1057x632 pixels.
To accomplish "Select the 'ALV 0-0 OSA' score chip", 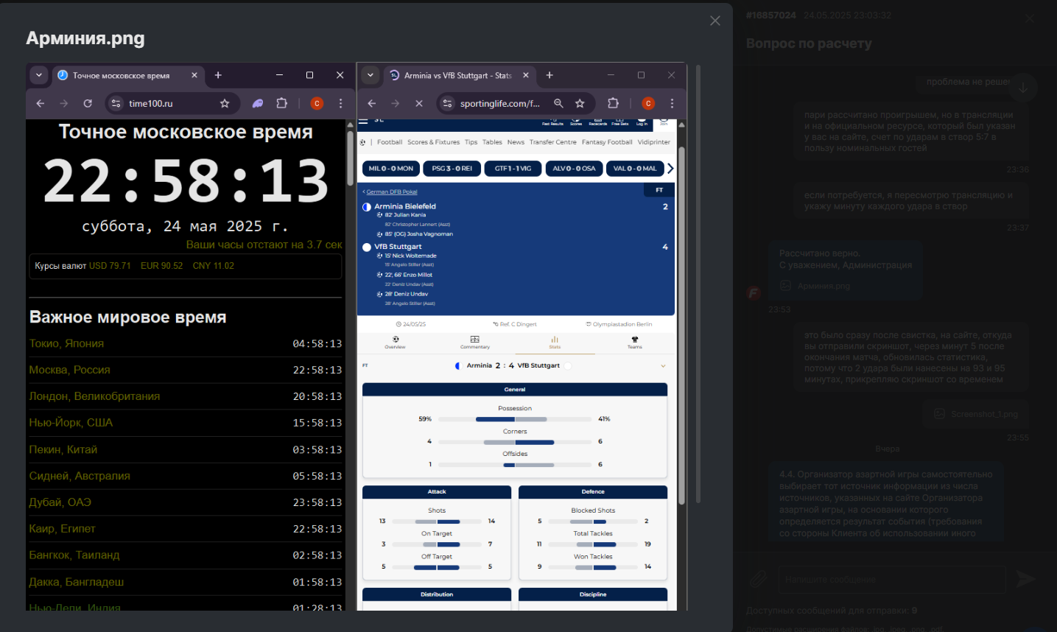I will pyautogui.click(x=574, y=169).
